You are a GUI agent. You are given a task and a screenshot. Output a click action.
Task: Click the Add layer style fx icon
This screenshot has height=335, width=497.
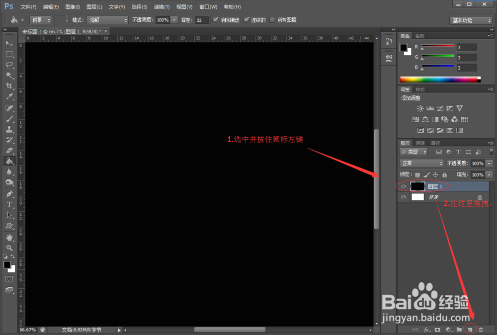[427, 330]
